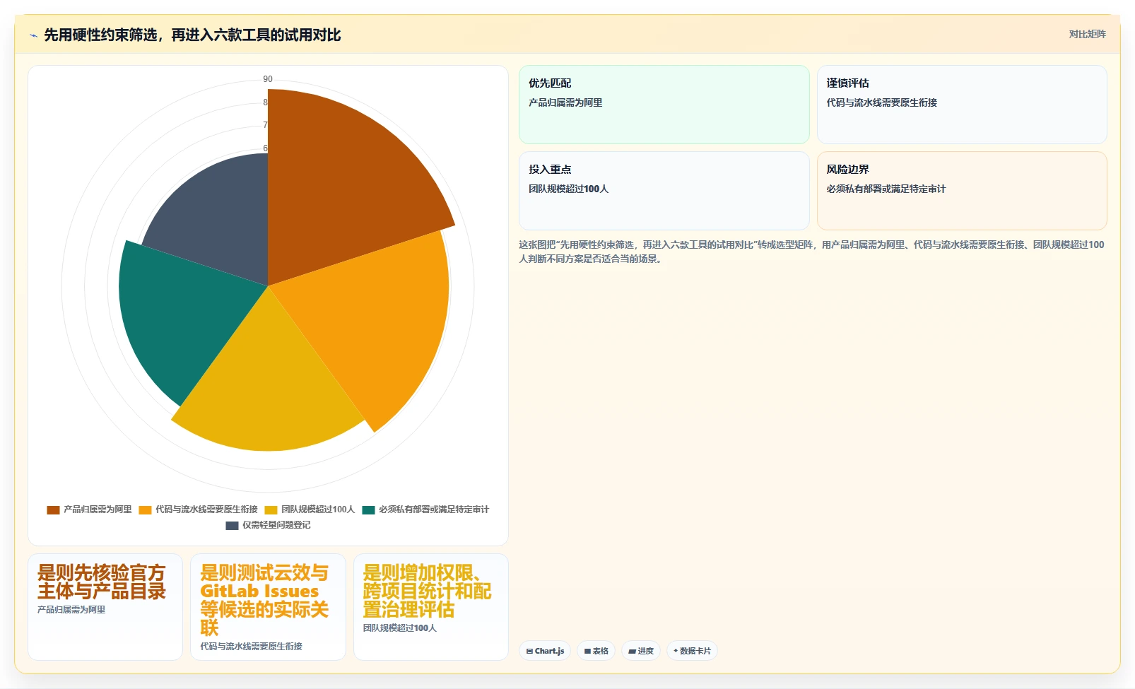The width and height of the screenshot is (1135, 689).
Task: Toggle legend swatch for 仅需轻量问题登记
Action: pos(232,525)
